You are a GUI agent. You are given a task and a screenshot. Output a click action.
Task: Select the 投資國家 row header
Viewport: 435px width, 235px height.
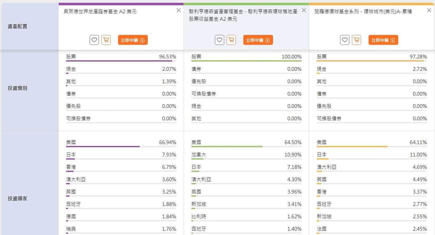pos(17,198)
